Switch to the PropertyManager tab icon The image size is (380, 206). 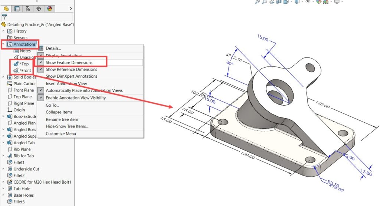pyautogui.click(x=17, y=9)
